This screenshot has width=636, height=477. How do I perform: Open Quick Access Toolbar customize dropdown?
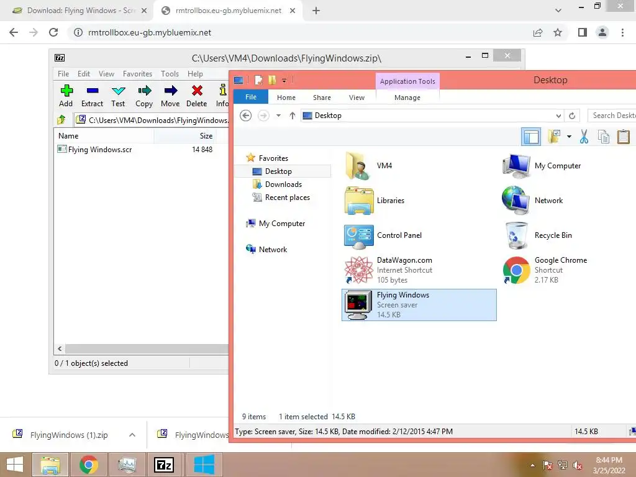284,80
